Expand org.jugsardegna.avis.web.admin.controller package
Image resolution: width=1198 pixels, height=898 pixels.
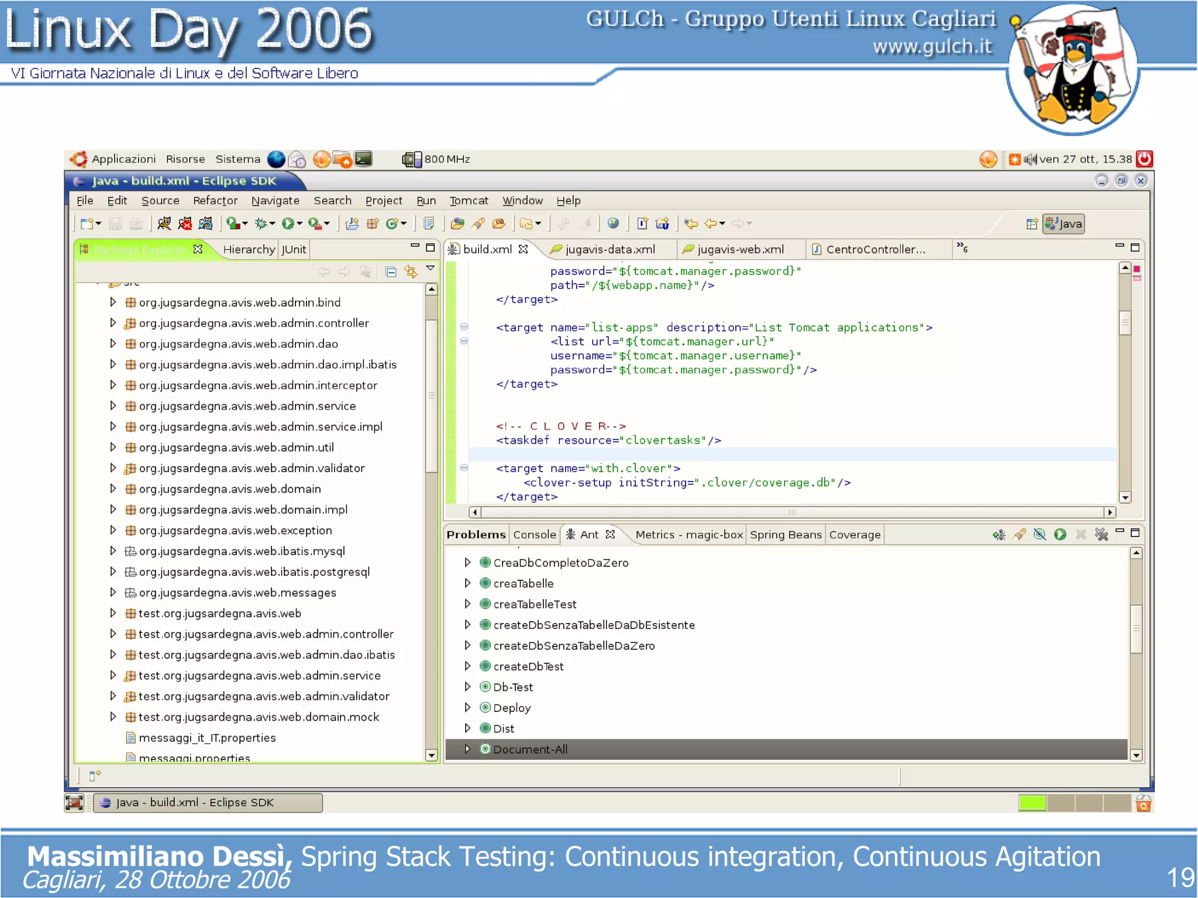coord(113,323)
